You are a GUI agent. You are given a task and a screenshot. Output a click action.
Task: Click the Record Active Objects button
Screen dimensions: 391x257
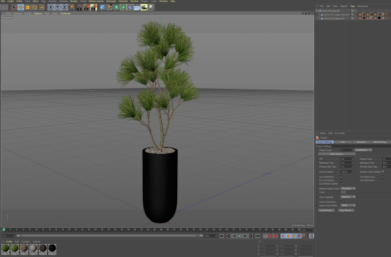pyautogui.click(x=265, y=236)
